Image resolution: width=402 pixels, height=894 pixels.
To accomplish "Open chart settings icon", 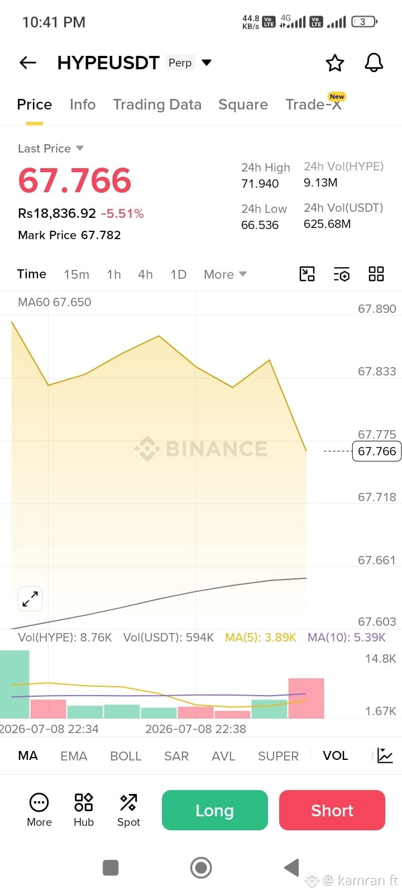I will coord(342,274).
